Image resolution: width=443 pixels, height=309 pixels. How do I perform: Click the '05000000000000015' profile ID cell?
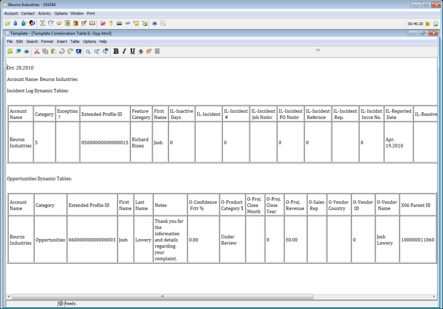[x=105, y=142]
